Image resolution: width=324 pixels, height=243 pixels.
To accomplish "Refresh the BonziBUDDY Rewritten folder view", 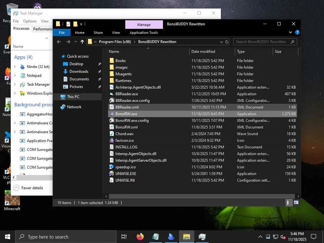I will point(227,42).
